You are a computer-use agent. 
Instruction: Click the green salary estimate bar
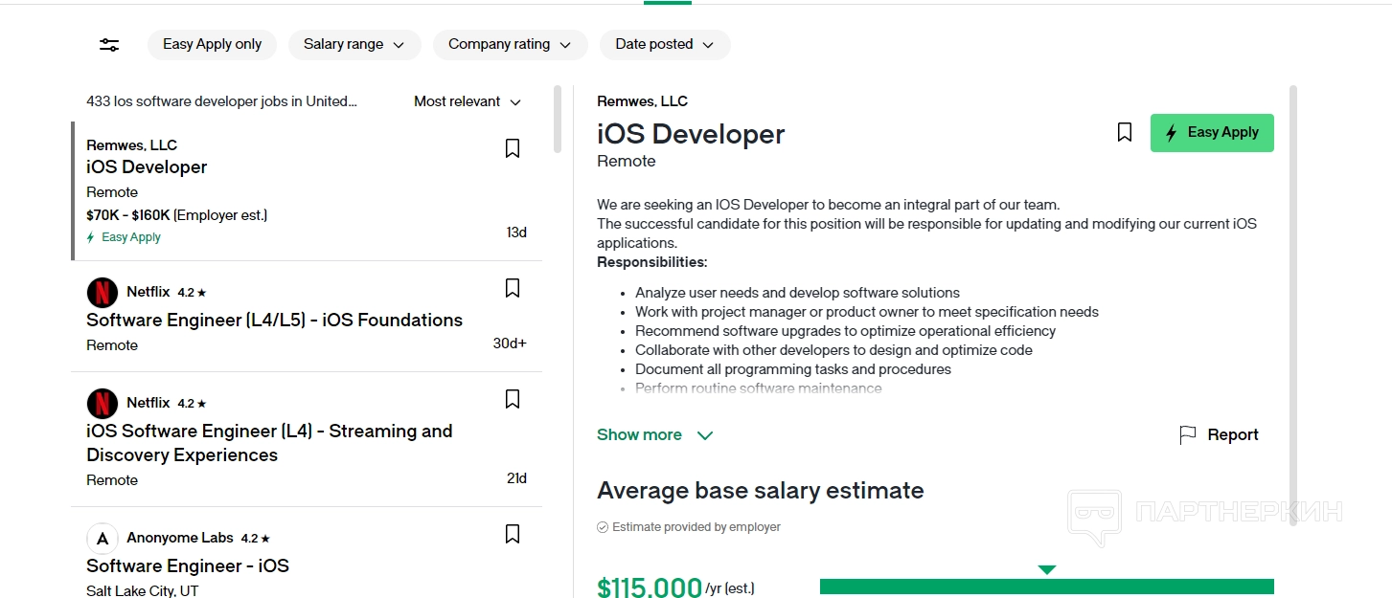point(1046,587)
